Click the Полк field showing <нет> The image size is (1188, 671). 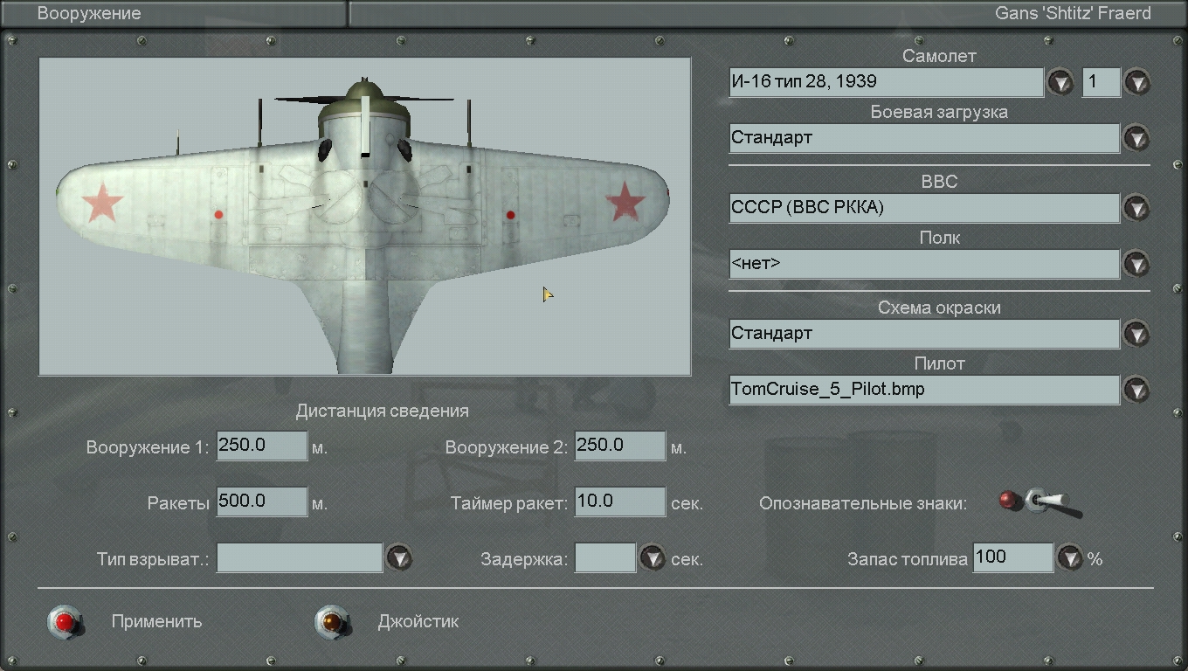(924, 264)
